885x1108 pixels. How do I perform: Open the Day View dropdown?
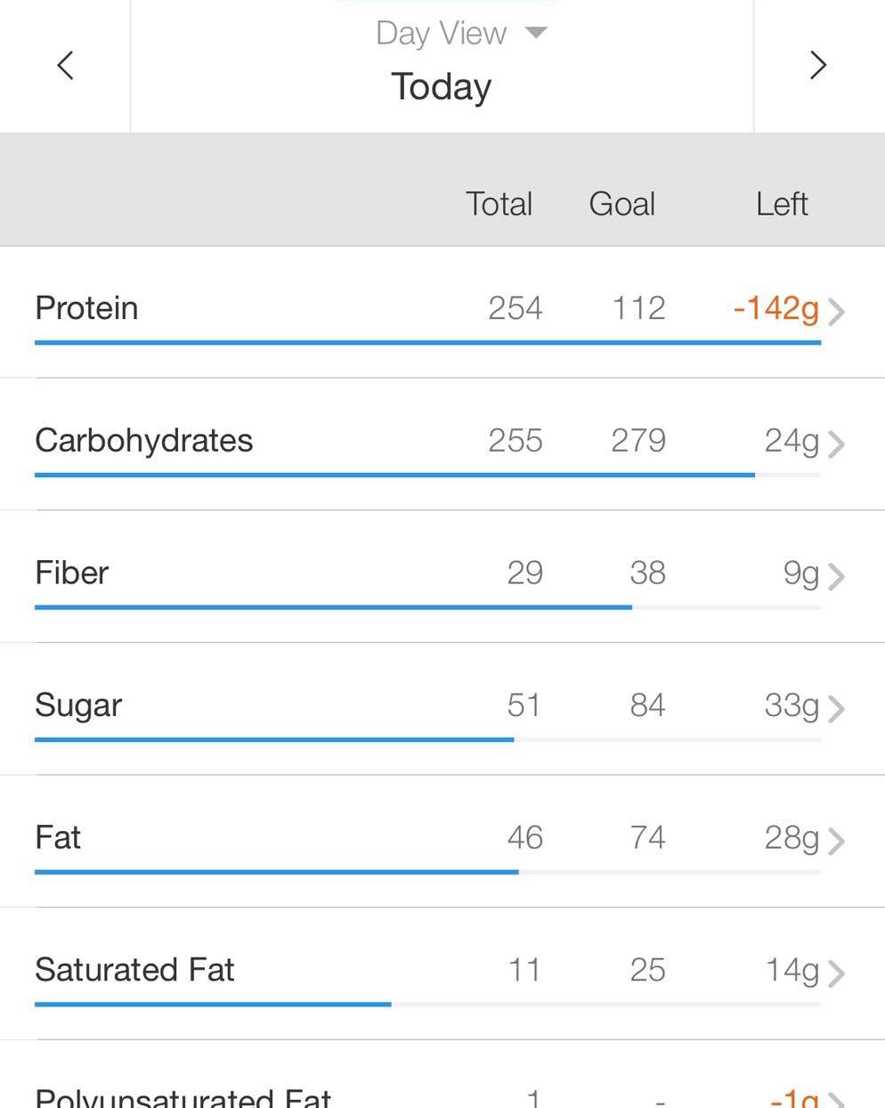pos(460,33)
